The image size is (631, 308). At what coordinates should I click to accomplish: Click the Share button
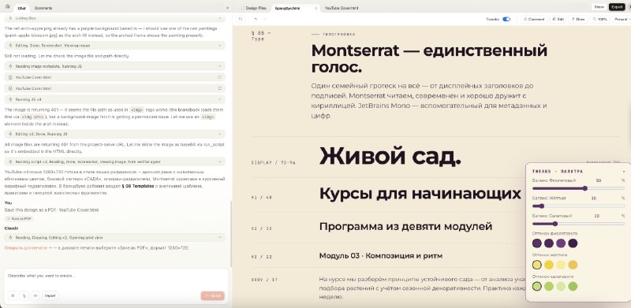click(x=599, y=7)
